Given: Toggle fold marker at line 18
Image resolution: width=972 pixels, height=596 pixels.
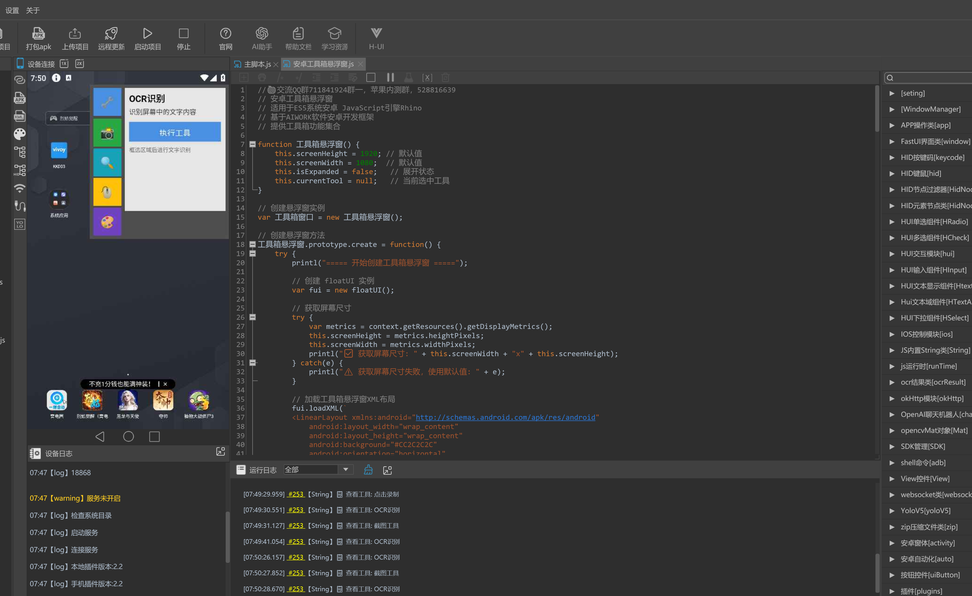Looking at the screenshot, I should click(x=252, y=245).
